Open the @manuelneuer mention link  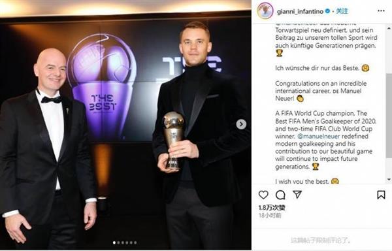point(319,136)
